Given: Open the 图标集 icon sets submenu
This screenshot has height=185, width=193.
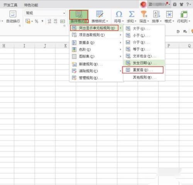Looking at the screenshot, I should (96, 56).
